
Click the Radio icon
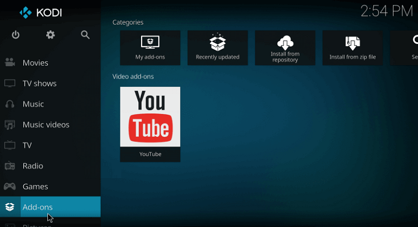click(10, 166)
